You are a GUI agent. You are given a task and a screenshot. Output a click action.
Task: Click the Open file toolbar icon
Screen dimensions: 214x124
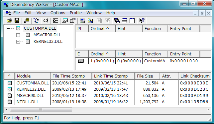click(x=9, y=20)
